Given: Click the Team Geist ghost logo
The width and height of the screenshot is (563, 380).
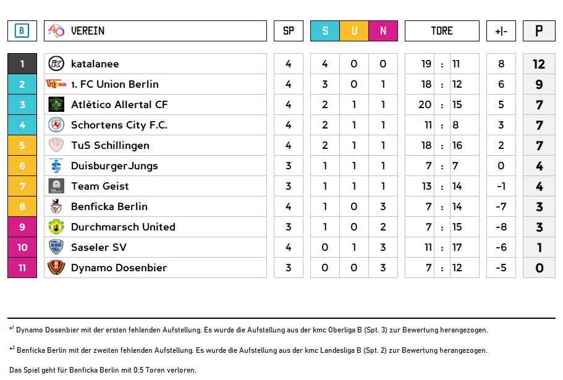Looking at the screenshot, I should tap(56, 186).
